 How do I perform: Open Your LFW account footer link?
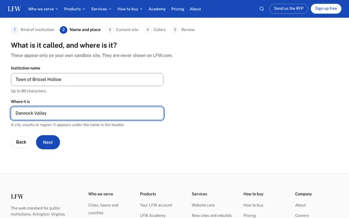pyautogui.click(x=156, y=205)
